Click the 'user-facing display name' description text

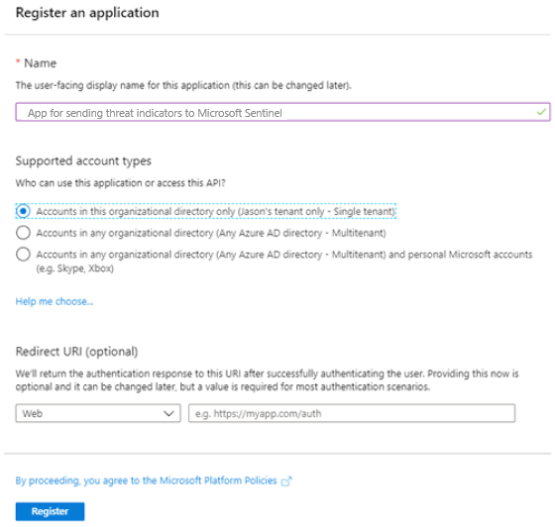[x=183, y=85]
